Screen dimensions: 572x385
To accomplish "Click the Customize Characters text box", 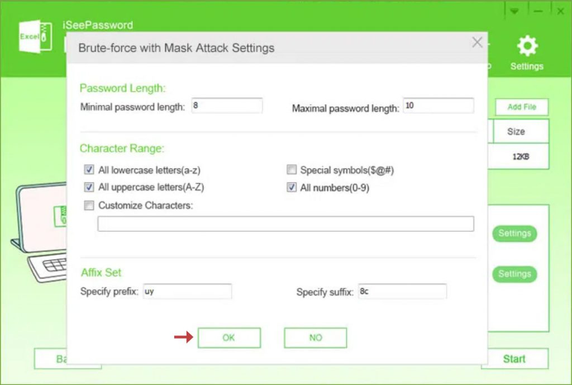I will (x=285, y=224).
